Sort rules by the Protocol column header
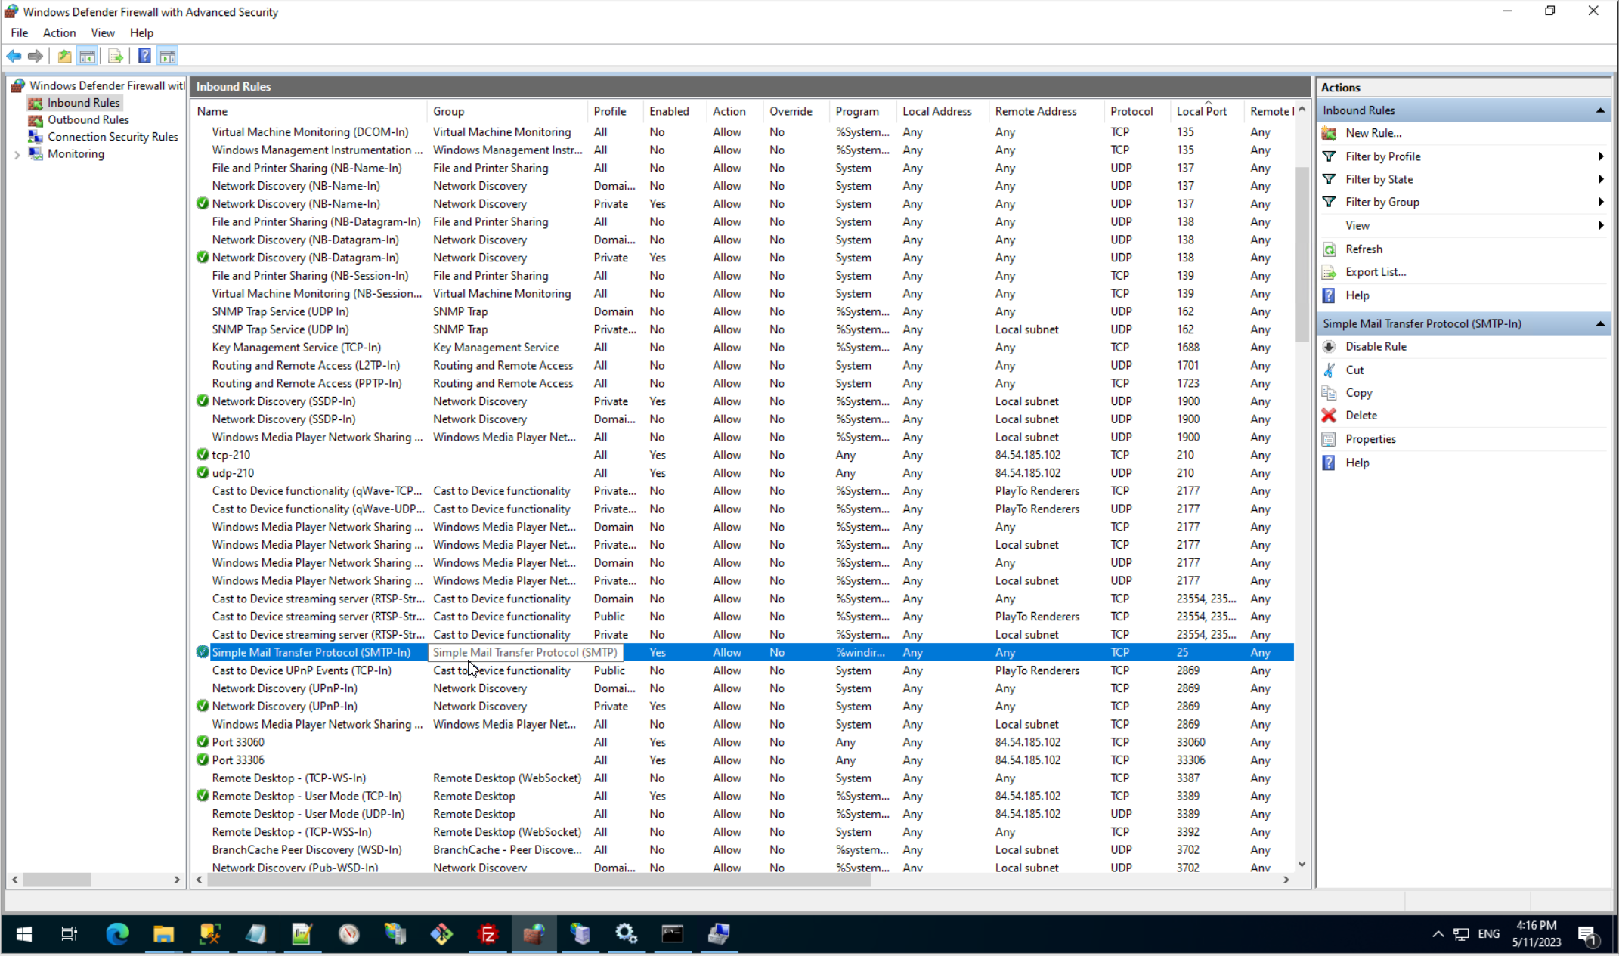The width and height of the screenshot is (1619, 956). [x=1131, y=111]
